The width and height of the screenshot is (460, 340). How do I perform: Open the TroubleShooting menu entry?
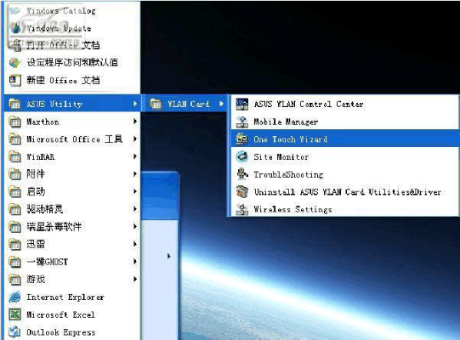(x=345, y=174)
